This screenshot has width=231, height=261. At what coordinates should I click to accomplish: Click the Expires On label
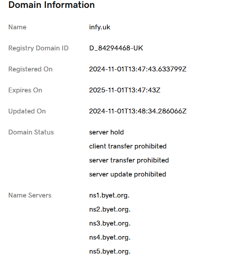coord(25,90)
